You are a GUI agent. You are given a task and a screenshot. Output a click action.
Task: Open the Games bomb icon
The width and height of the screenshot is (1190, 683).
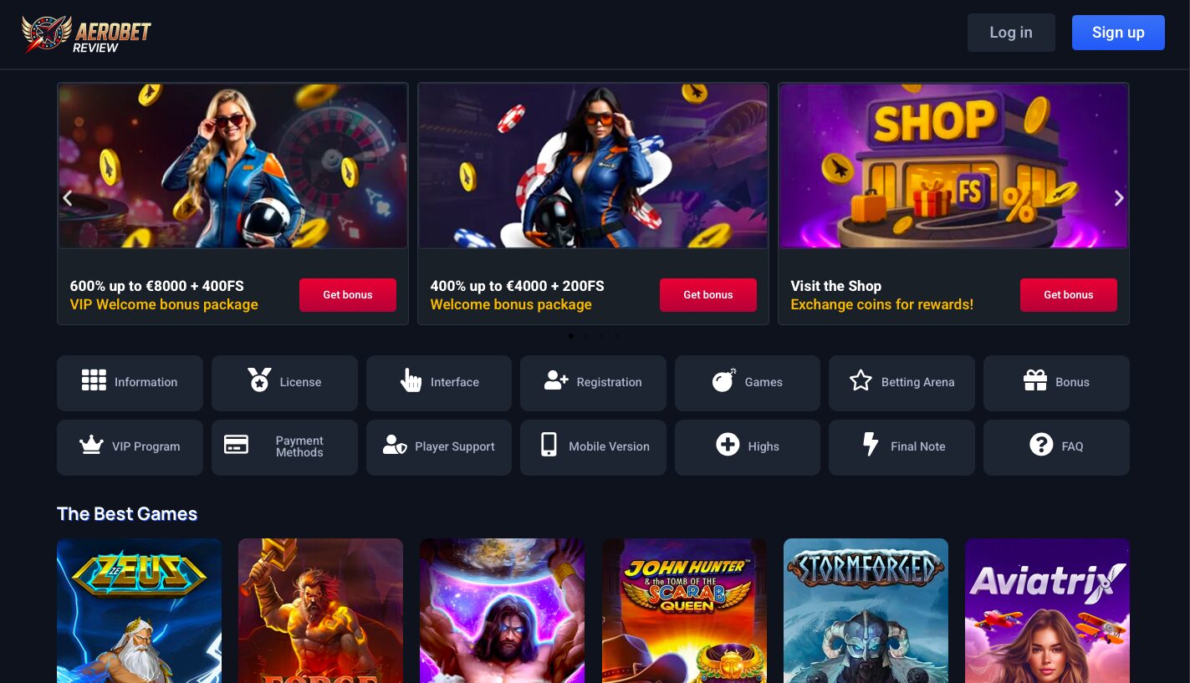point(724,380)
